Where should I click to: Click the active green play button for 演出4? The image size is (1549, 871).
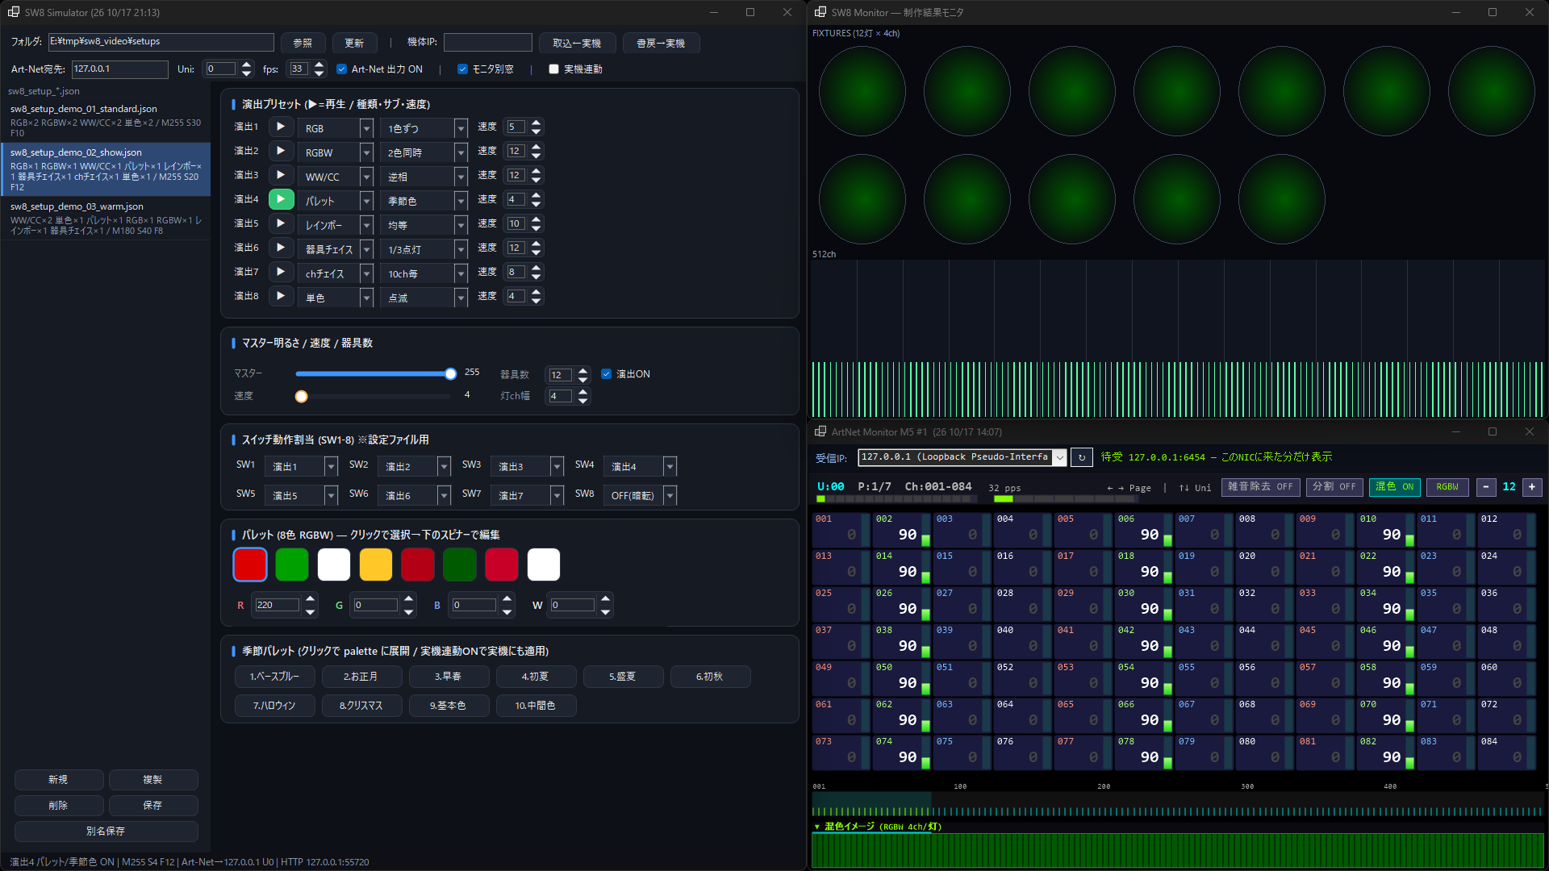280,199
